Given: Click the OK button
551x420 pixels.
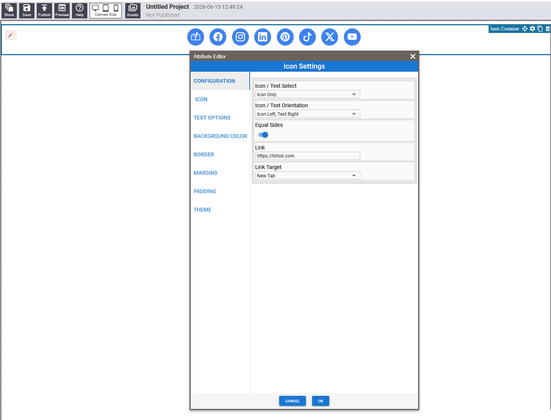Looking at the screenshot, I should 321,401.
